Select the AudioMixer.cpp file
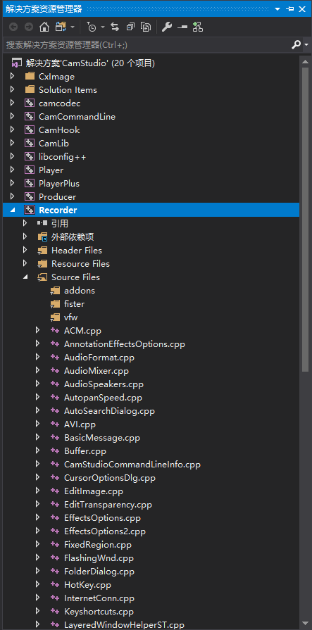This screenshot has width=312, height=630. coord(96,370)
